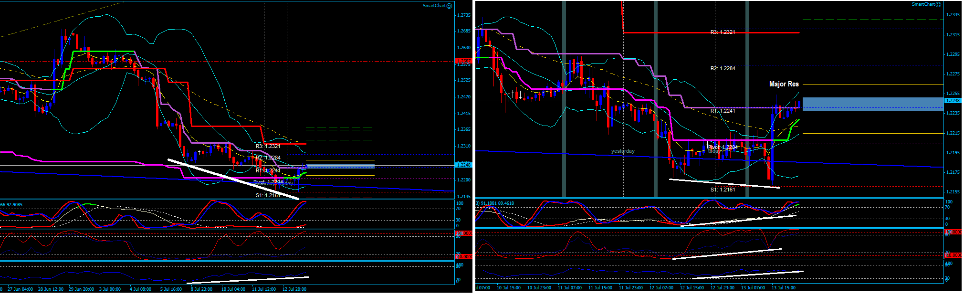The image size is (964, 296).
Task: Click '10 Jul 15:00' on right time axis
Action: pyautogui.click(x=508, y=288)
